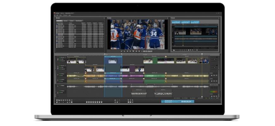Toggle Contrast on the Video #1 track

tap(62, 69)
